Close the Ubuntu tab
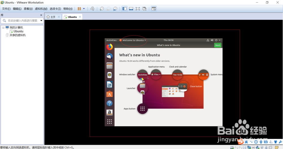The width and height of the screenshot is (283, 149). (x=80, y=17)
